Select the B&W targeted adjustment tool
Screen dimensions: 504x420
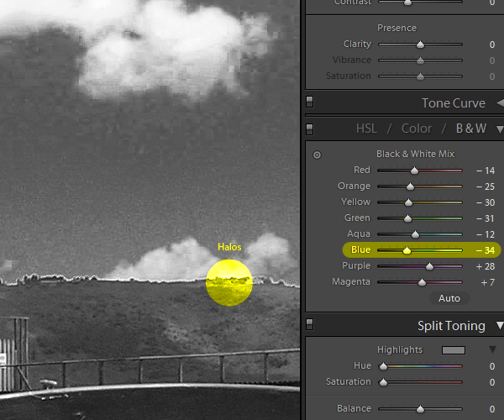[x=317, y=155]
